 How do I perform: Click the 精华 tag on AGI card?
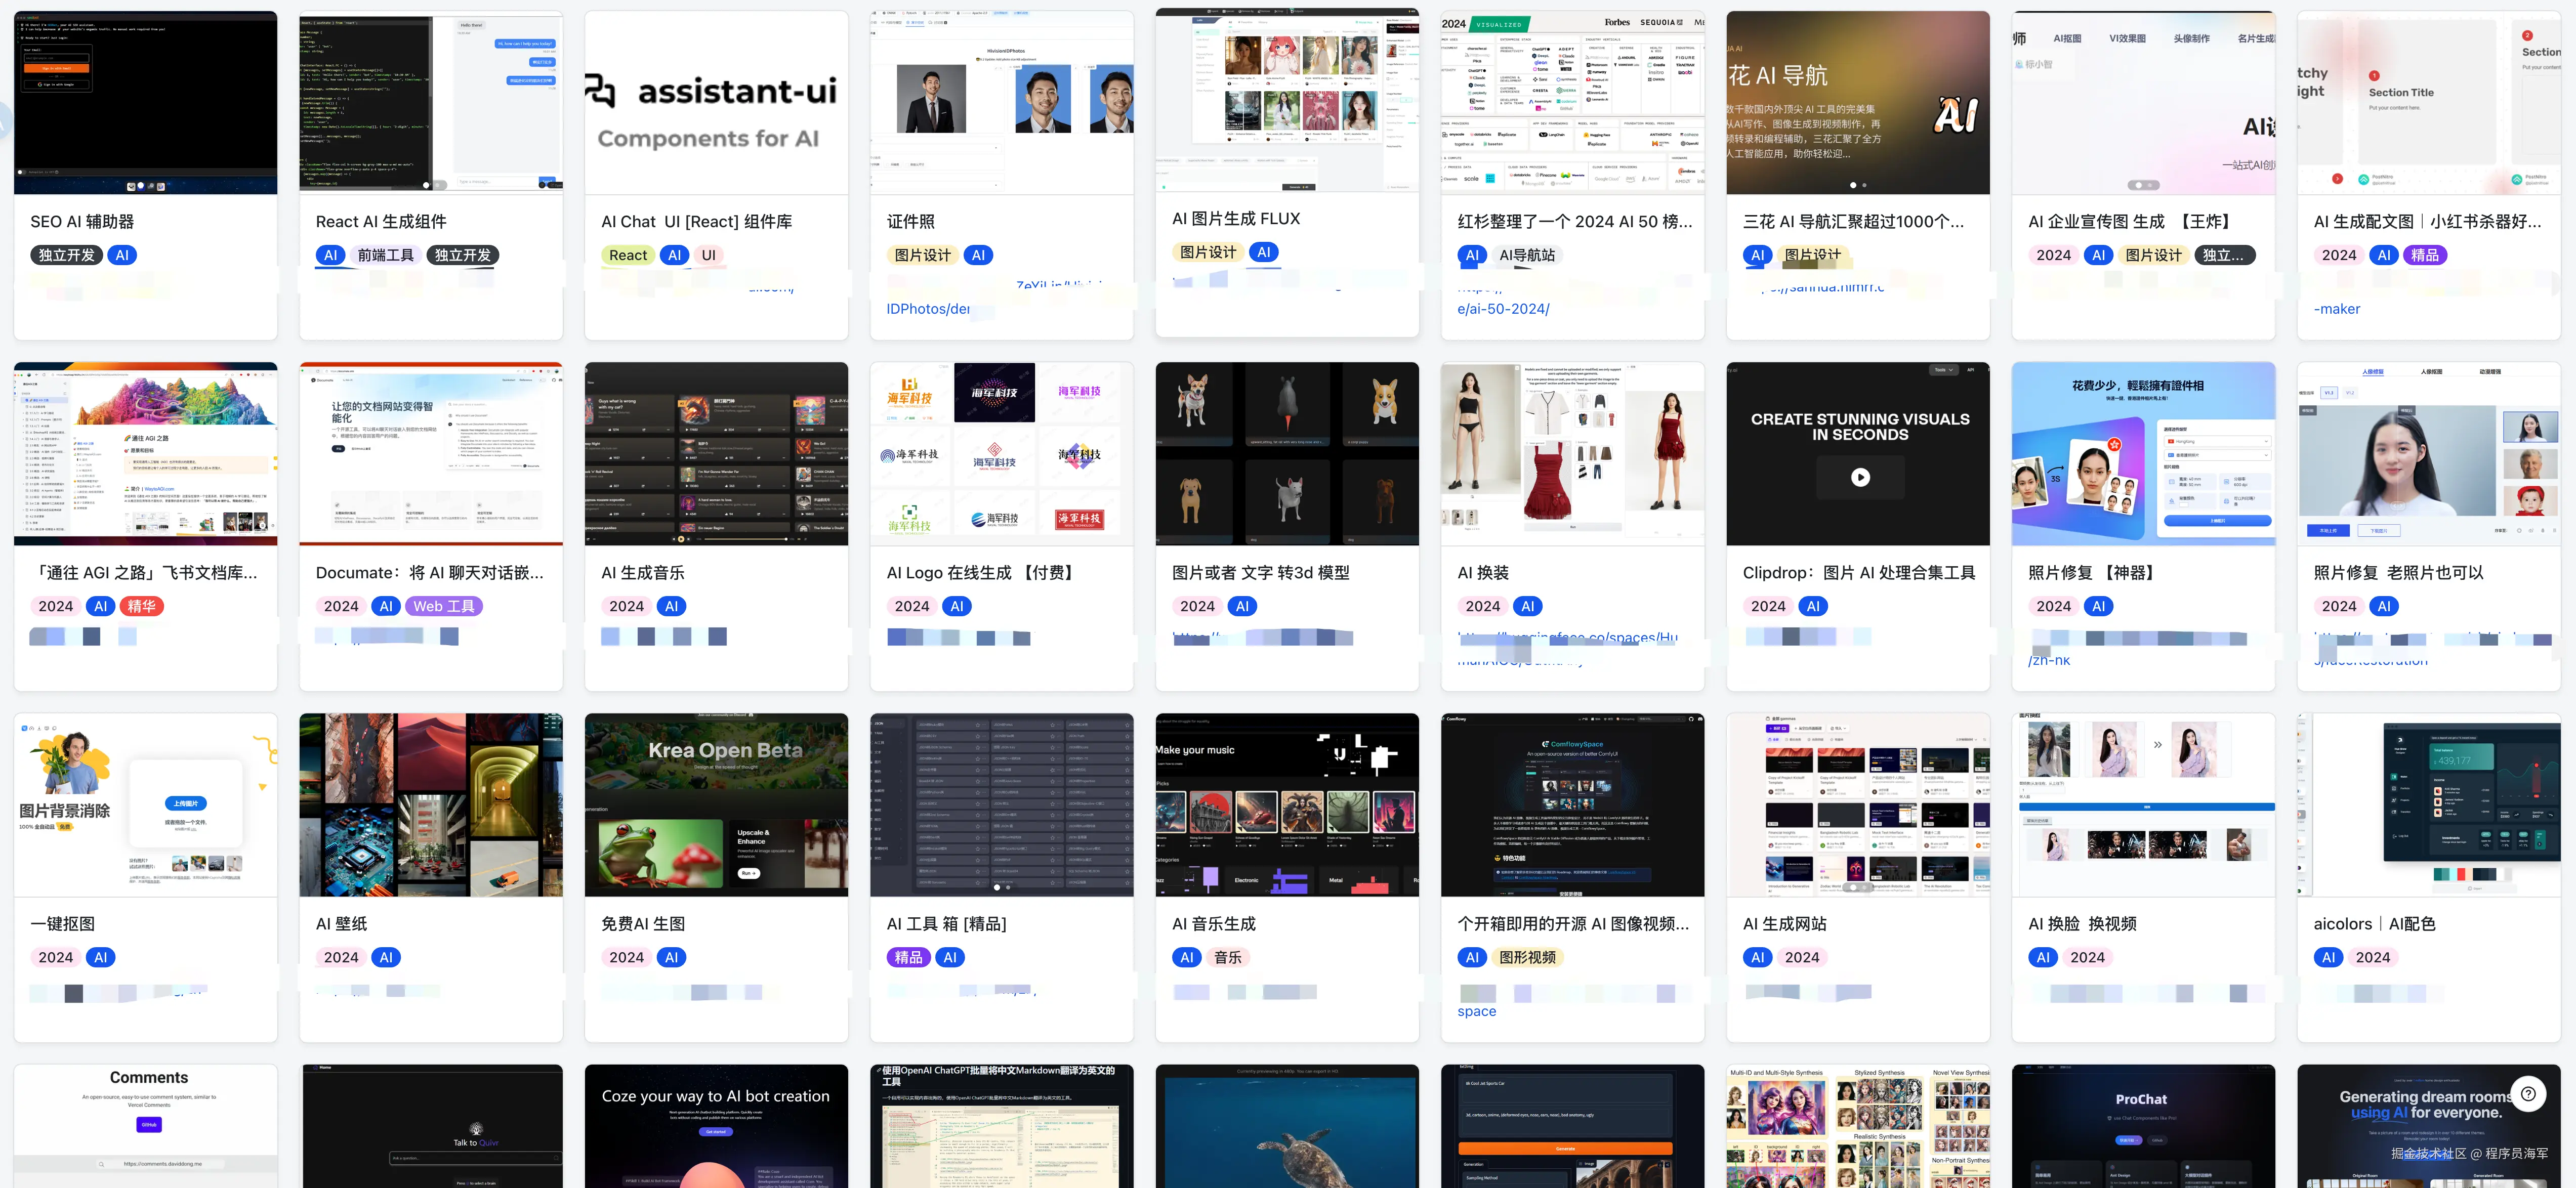click(x=141, y=606)
